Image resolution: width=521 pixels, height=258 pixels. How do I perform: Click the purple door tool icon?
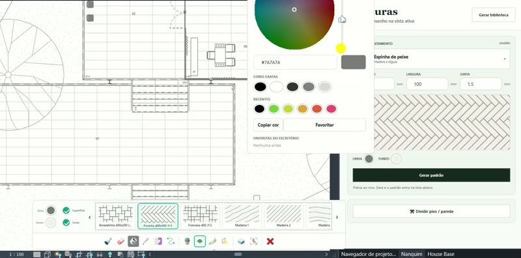click(158, 241)
